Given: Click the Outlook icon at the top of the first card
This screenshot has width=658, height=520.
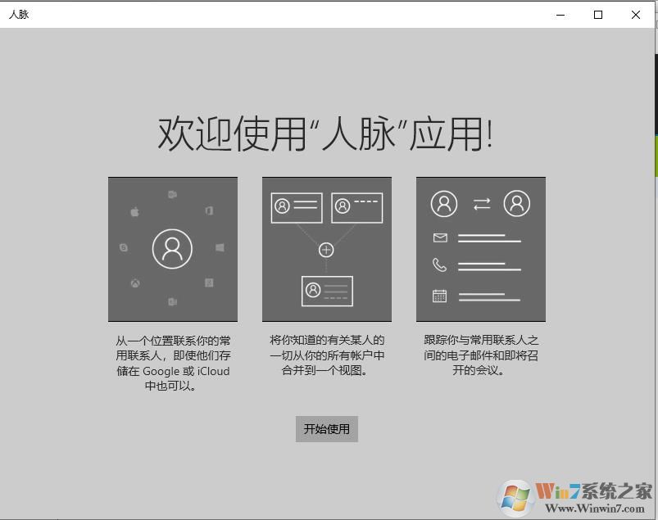Looking at the screenshot, I should tap(172, 195).
